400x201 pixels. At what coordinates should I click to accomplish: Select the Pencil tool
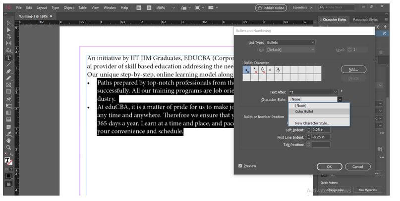coord(8,78)
